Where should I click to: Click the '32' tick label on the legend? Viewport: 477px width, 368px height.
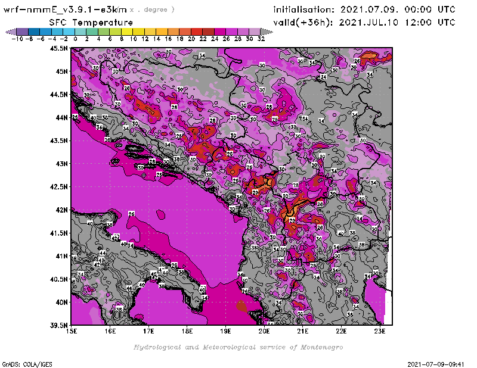(261, 39)
